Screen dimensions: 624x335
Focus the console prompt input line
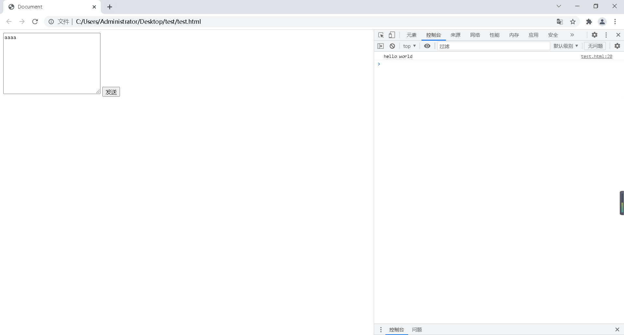click(500, 64)
